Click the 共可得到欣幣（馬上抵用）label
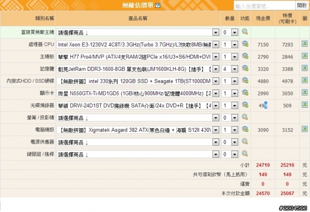The width and height of the screenshot is (310, 212). point(221,174)
